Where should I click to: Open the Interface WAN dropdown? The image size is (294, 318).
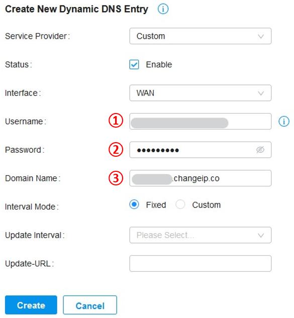200,93
